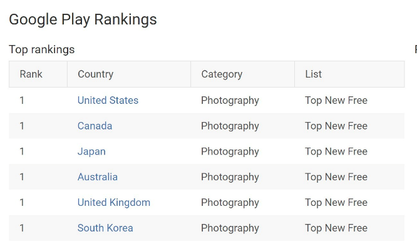
Task: Open the United Kingdom country link
Action: [114, 203]
